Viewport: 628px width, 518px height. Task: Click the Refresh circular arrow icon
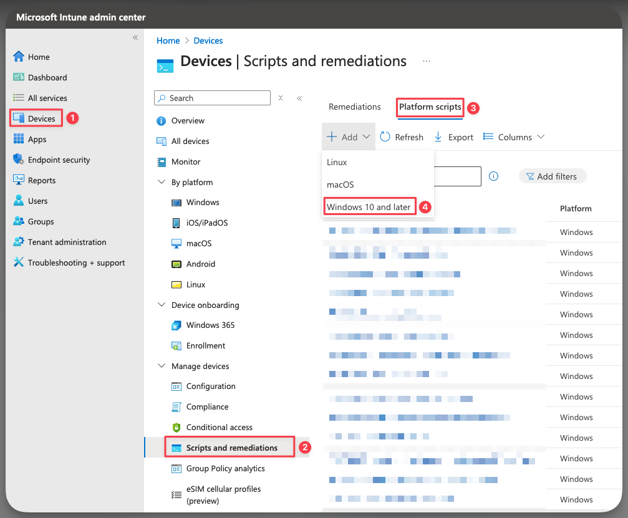(385, 137)
